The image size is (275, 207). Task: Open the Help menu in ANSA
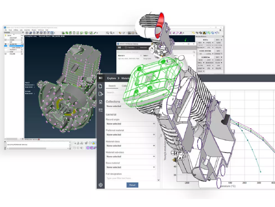tap(47, 30)
